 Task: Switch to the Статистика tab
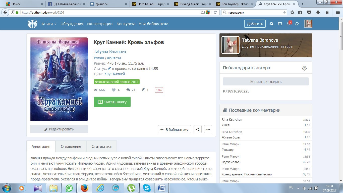(x=101, y=146)
